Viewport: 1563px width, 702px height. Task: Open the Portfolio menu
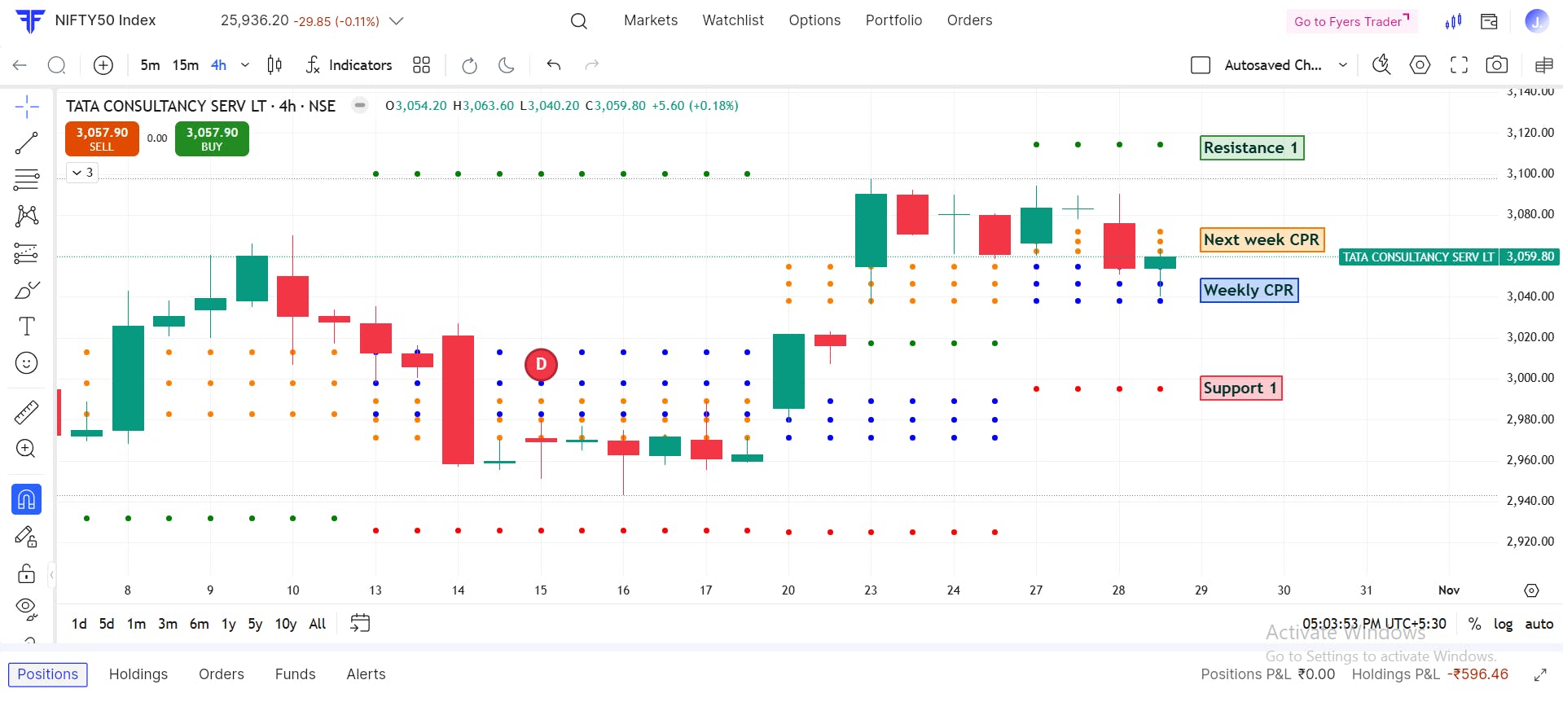(893, 20)
